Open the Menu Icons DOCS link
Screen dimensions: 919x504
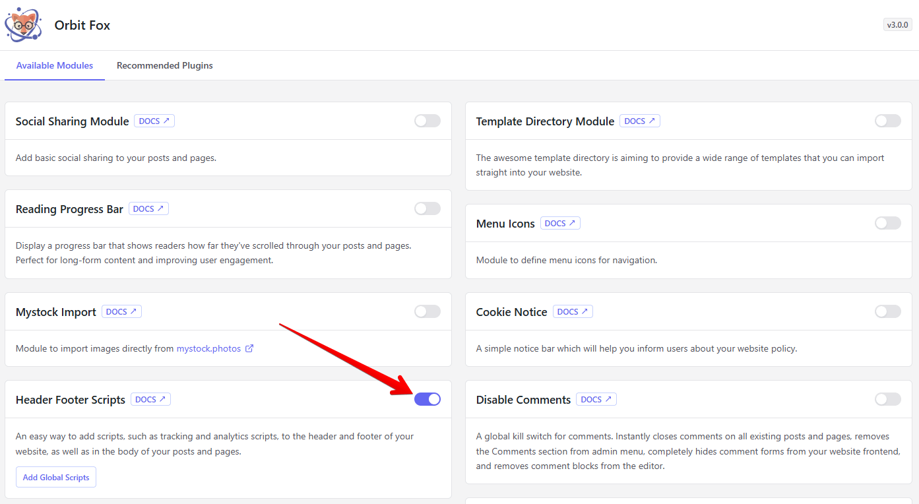pos(560,224)
